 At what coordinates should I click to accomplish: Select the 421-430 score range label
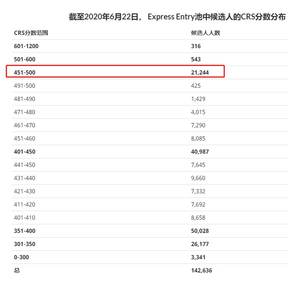pos(24,191)
